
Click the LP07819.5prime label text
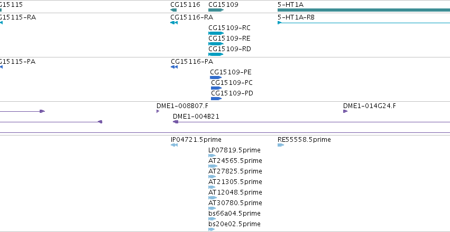click(x=234, y=150)
